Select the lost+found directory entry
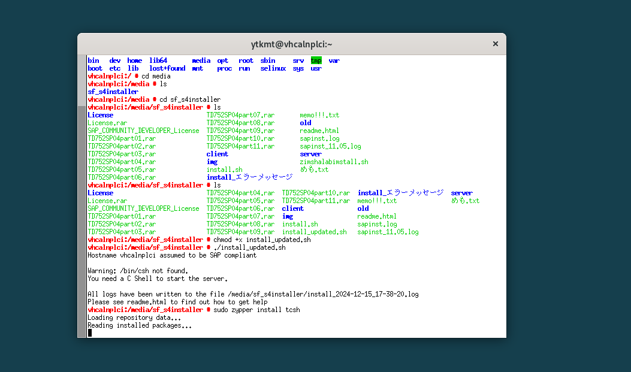 pyautogui.click(x=167, y=68)
